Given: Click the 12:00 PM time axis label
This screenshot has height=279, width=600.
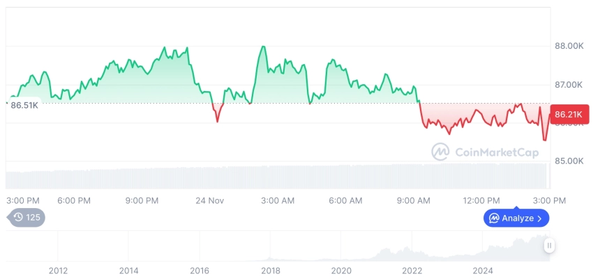Looking at the screenshot, I should point(483,200).
